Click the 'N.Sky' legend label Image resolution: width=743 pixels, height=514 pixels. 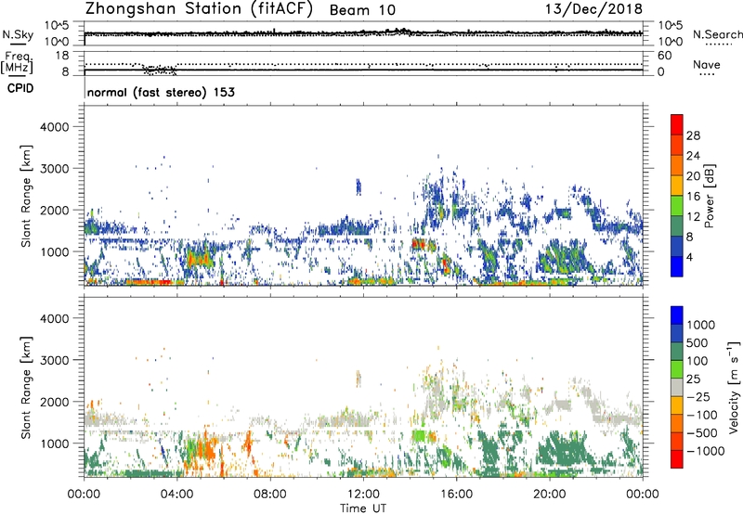tap(18, 34)
